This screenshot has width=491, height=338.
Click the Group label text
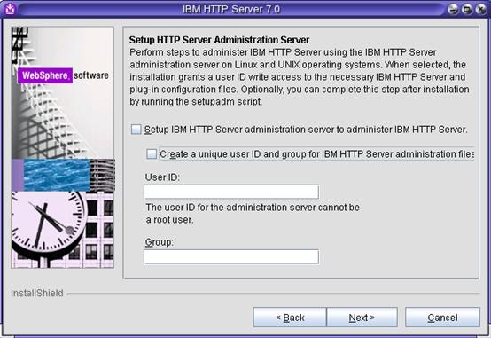click(159, 242)
